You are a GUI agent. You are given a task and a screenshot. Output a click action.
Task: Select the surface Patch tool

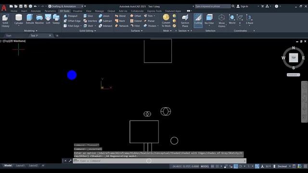coord(120,21)
